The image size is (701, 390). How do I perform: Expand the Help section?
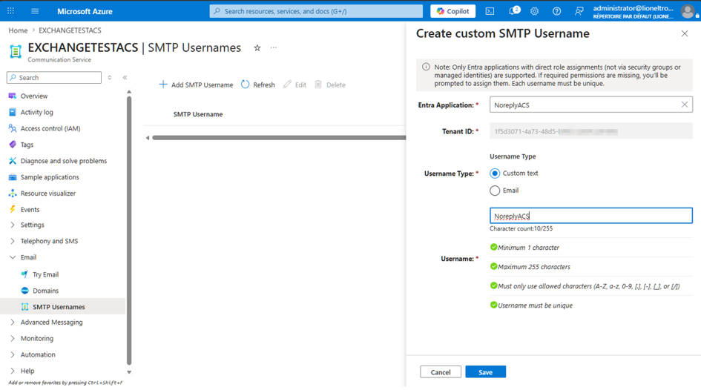click(x=13, y=371)
